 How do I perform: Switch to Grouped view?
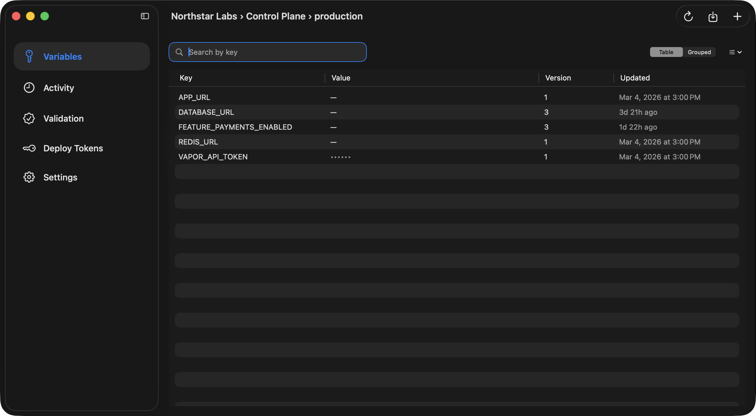click(x=699, y=52)
